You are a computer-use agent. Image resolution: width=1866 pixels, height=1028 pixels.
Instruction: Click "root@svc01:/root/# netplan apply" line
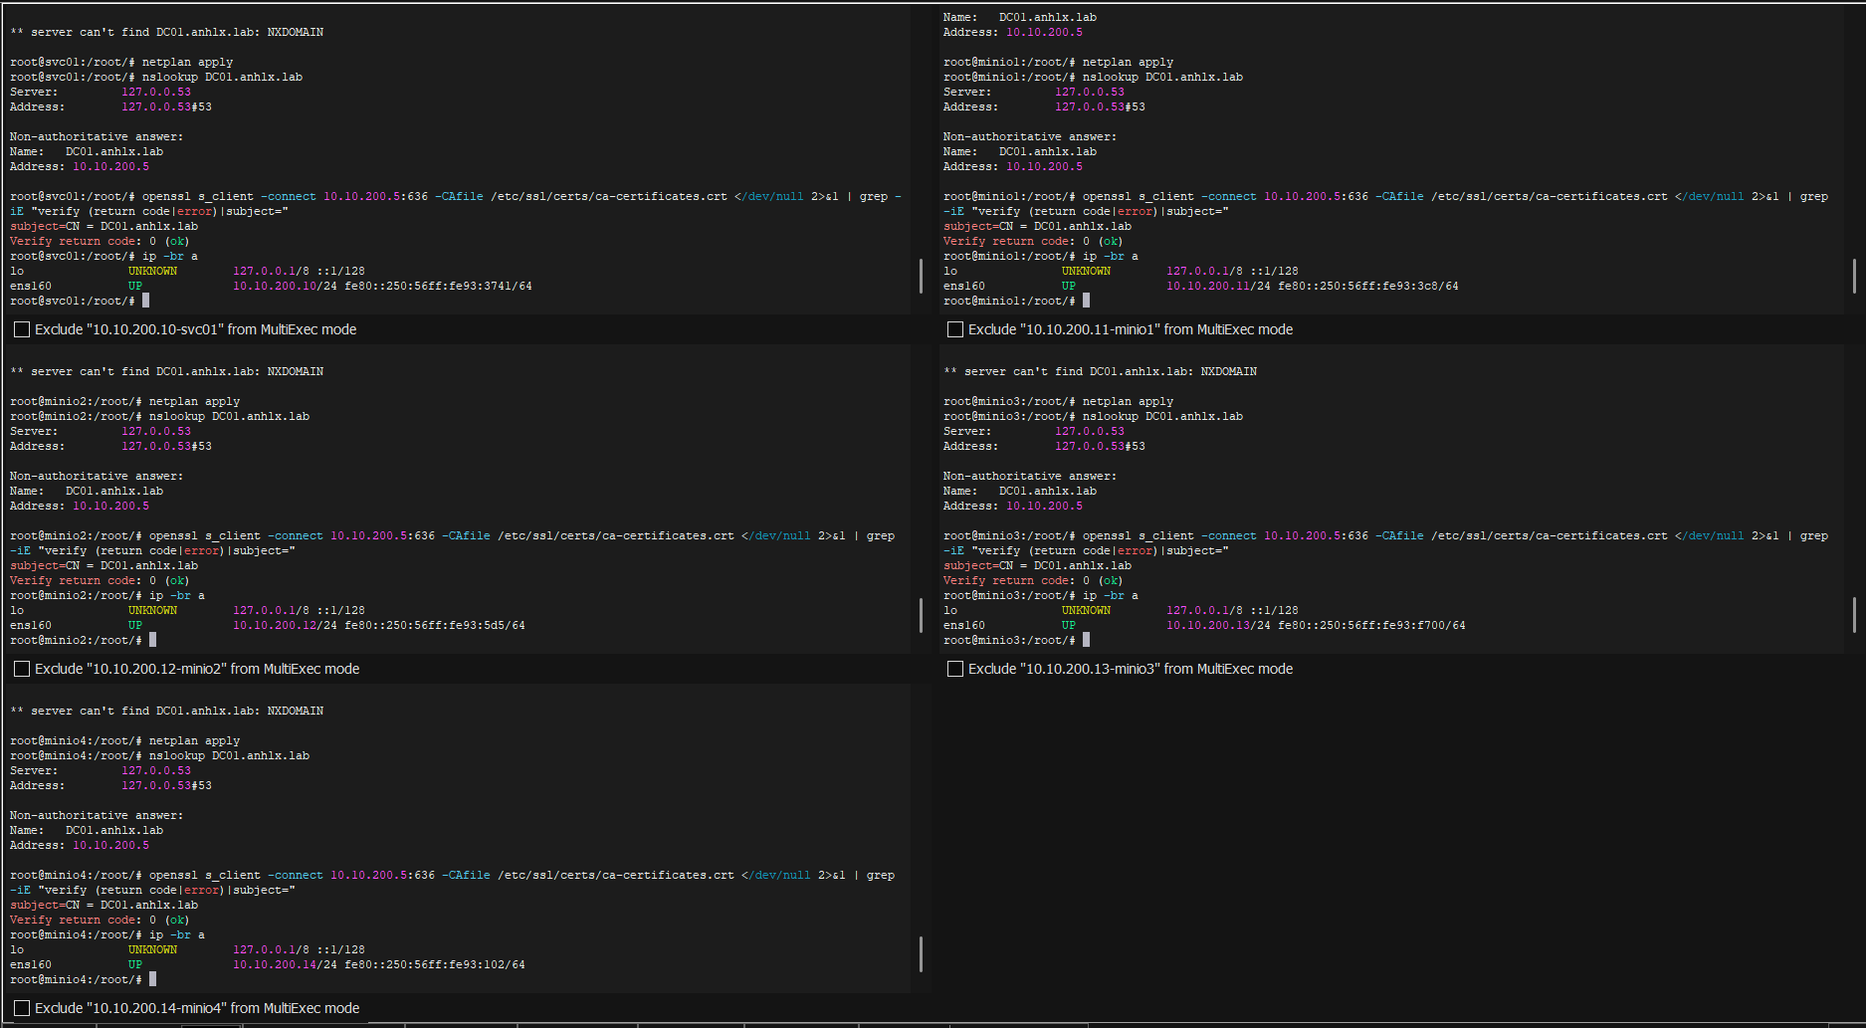pyautogui.click(x=121, y=63)
